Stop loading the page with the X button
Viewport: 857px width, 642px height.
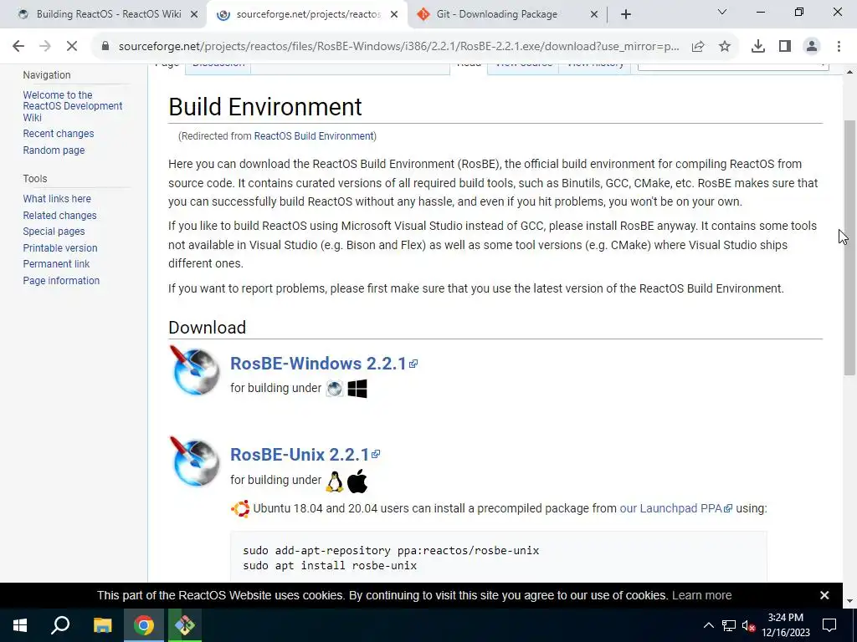tap(72, 47)
